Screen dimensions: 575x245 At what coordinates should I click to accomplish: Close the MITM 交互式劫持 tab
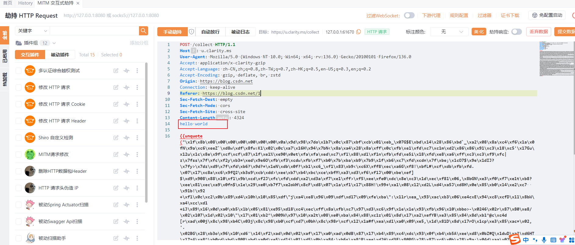[x=78, y=3]
